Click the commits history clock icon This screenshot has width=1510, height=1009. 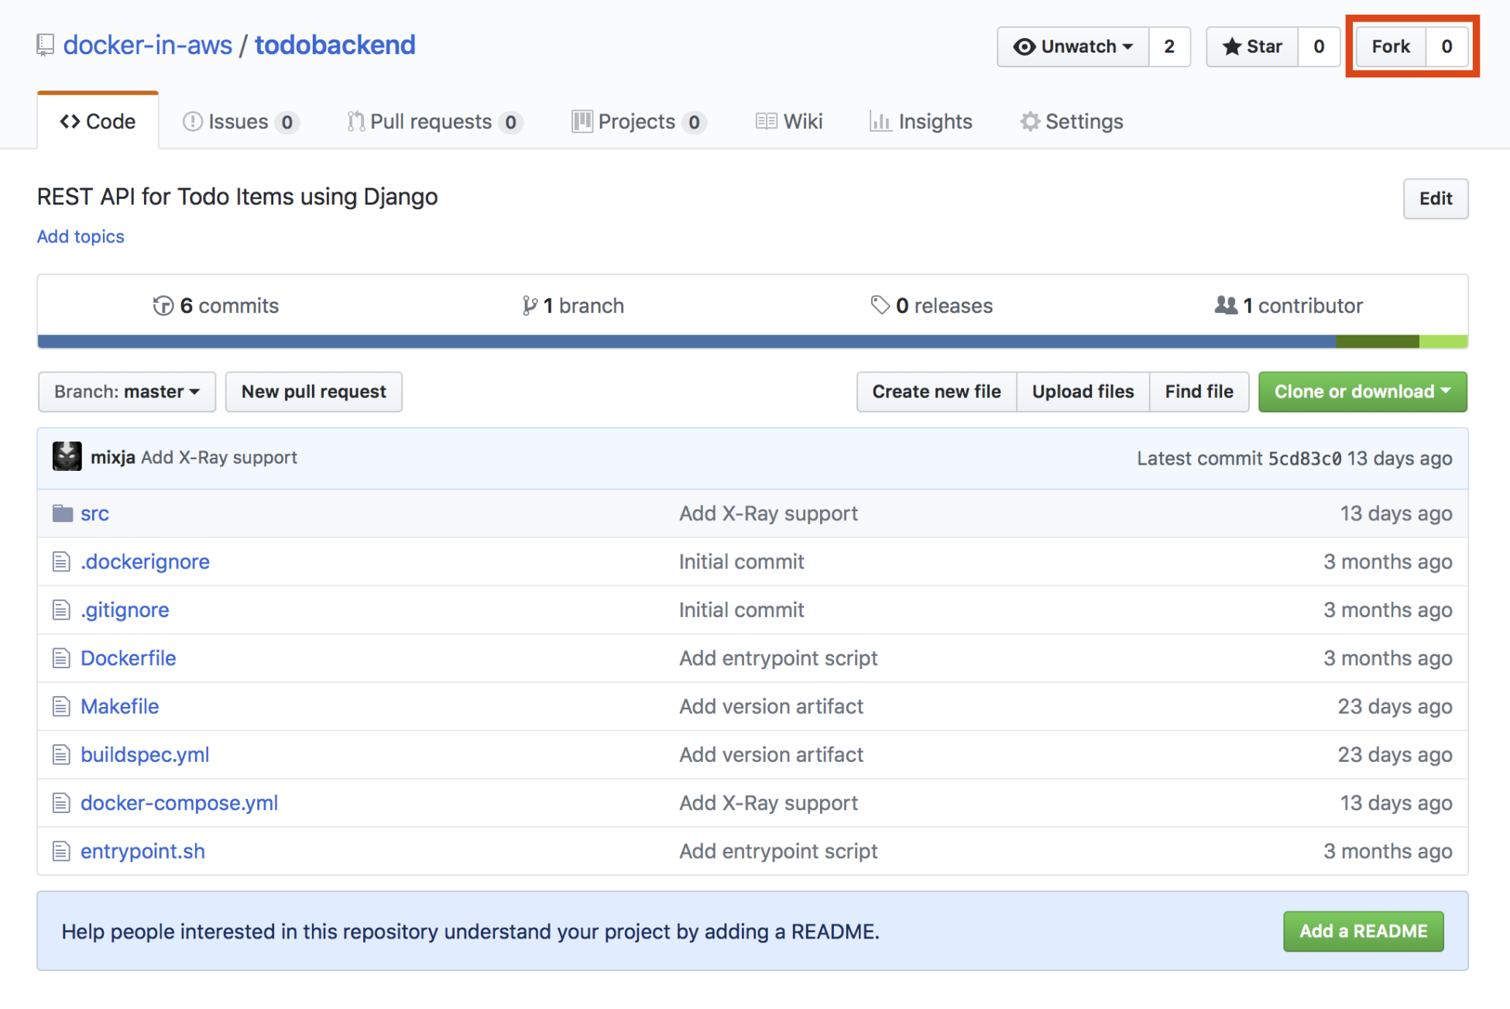point(163,306)
